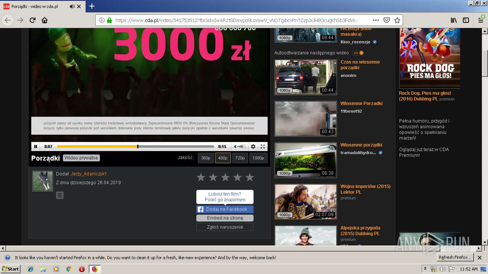Open Kino_recenzje channel link
488x274 pixels.
[355, 42]
